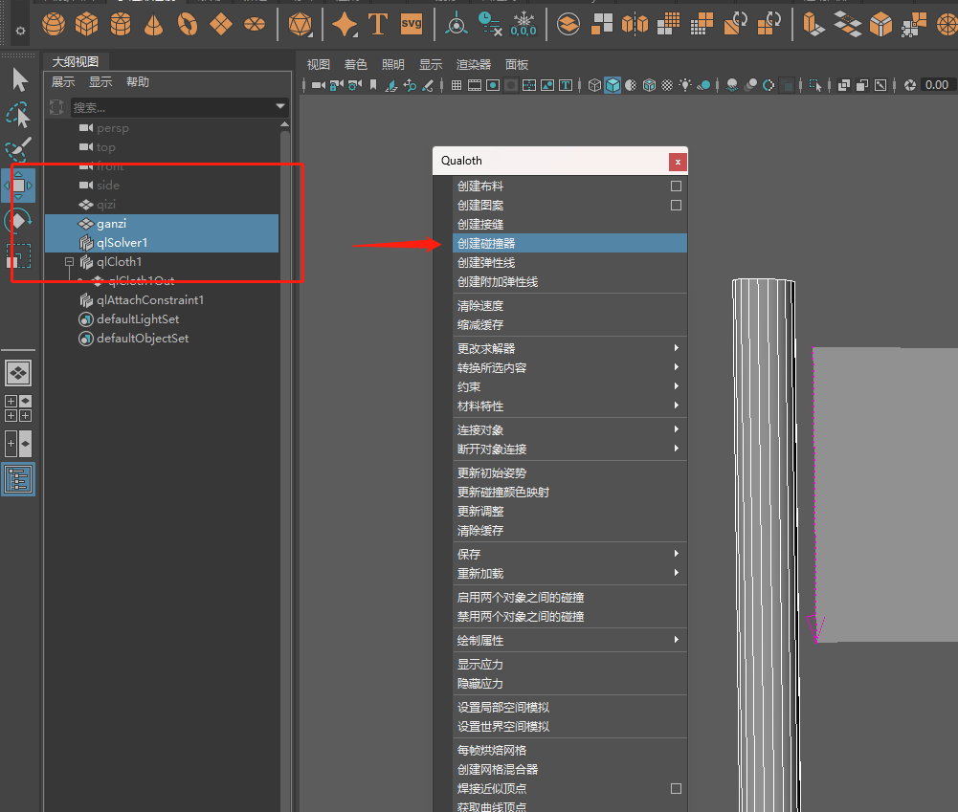Open options box for 焊接近似顶点
This screenshot has height=812, width=958.
[676, 789]
